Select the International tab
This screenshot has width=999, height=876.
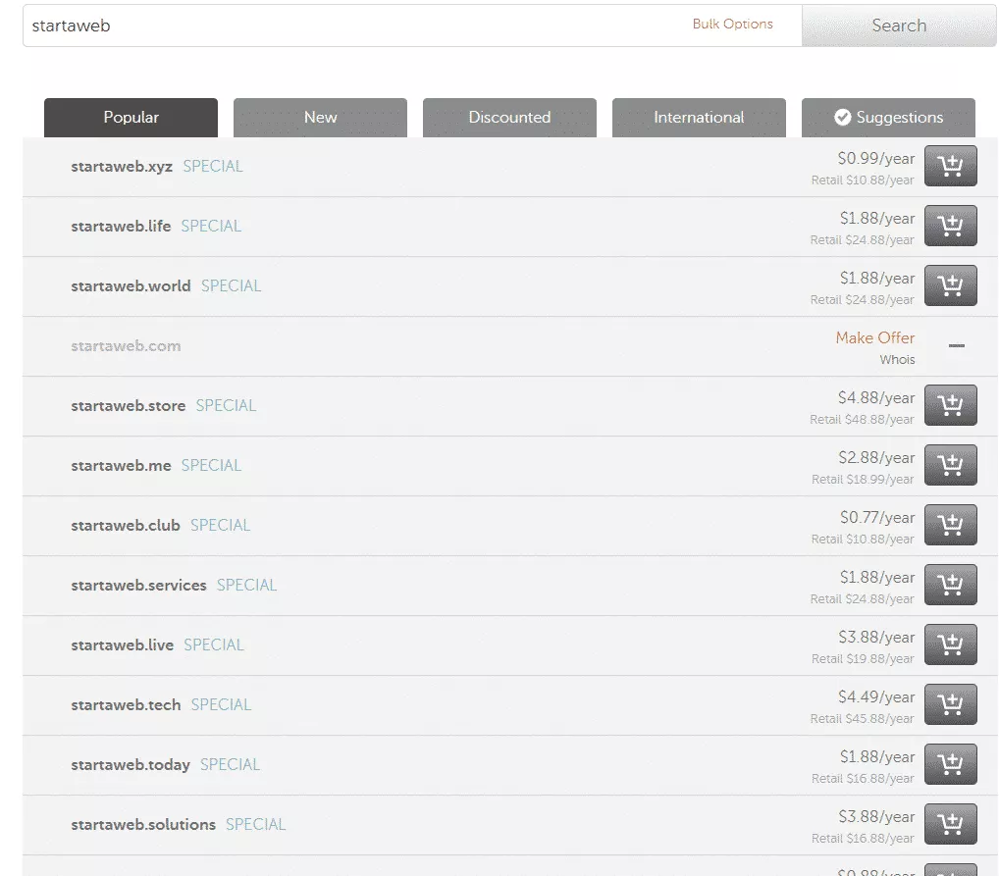coord(699,118)
